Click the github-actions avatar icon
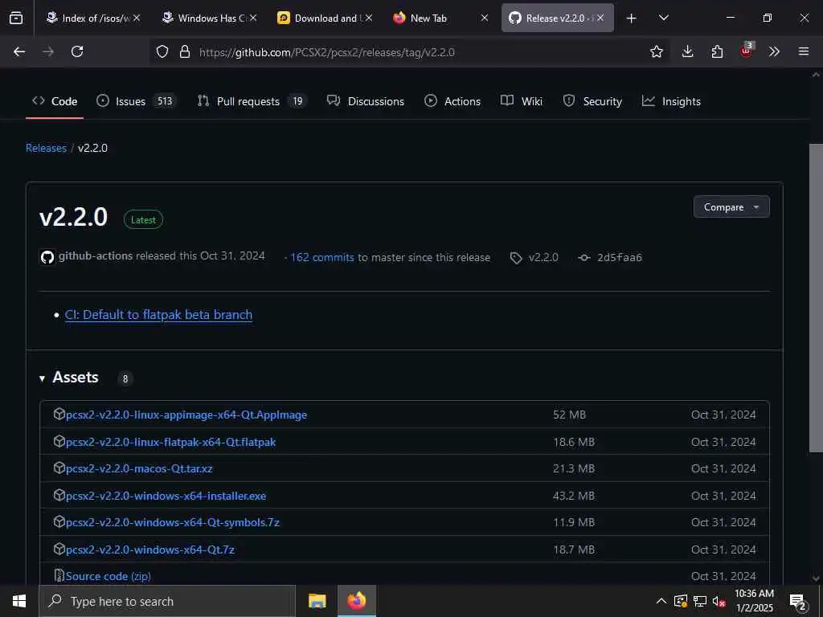The height and width of the screenshot is (617, 823). (47, 257)
